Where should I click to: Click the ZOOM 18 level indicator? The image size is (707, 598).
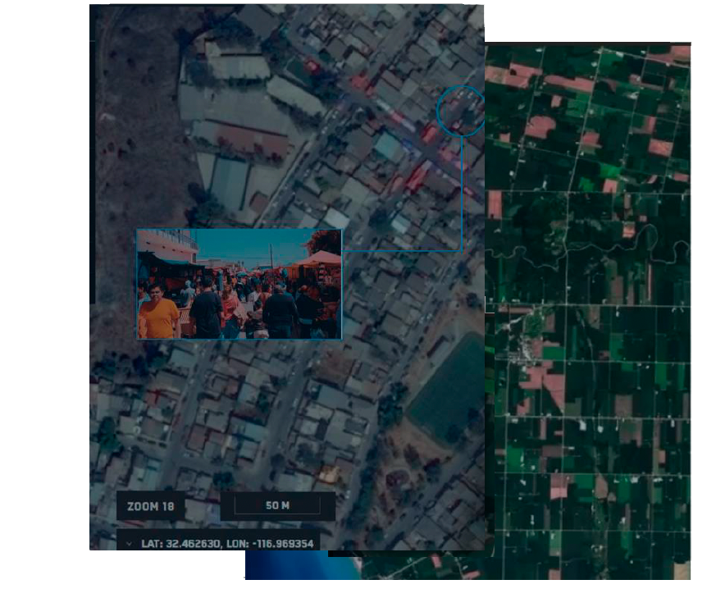(150, 506)
